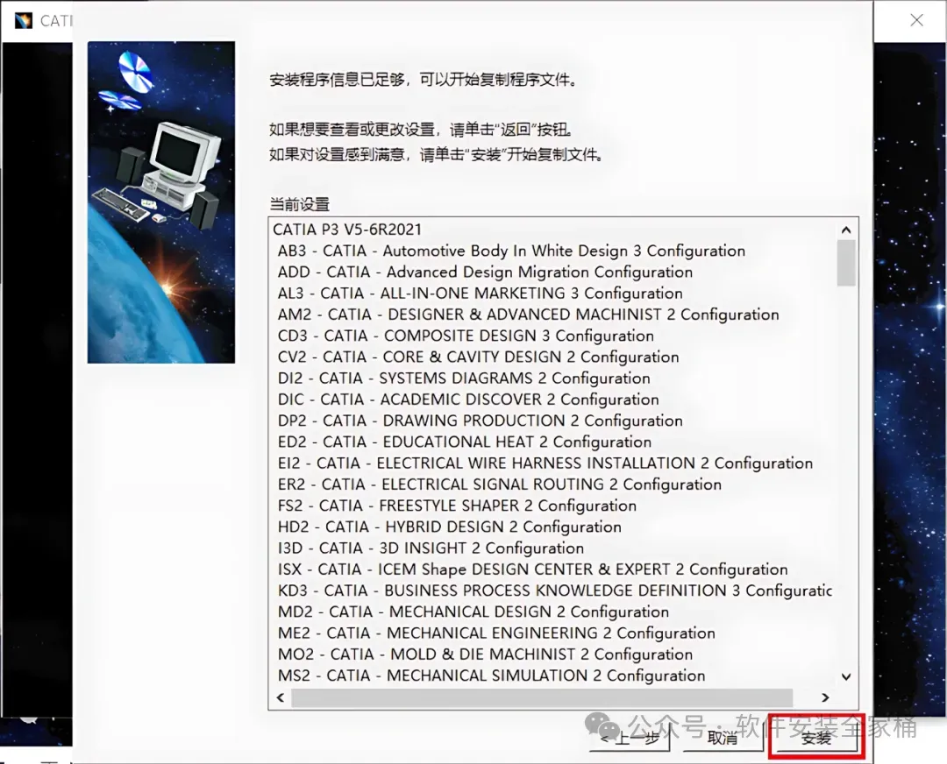Select DP2 DRAWING PRODUCTION 2 row

tap(481, 421)
